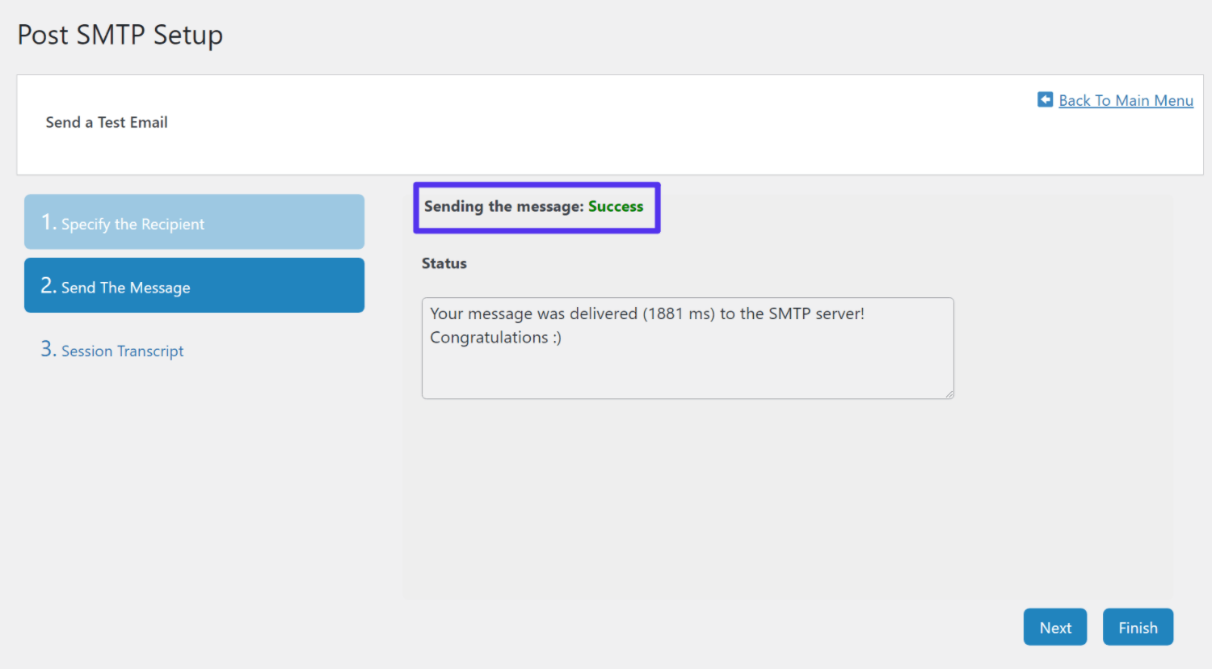
Task: Click the highlighted Sending the message Success text
Action: [x=536, y=207]
